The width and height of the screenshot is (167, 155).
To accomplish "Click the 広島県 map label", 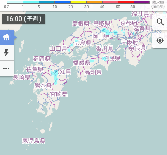I will click(83, 43).
